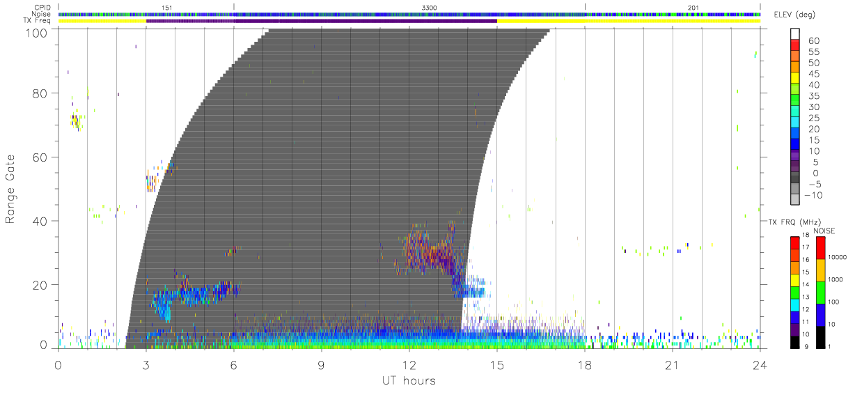This screenshot has height=395, width=855.
Task: Click '1000' in the NOISE legend
Action: [835, 280]
